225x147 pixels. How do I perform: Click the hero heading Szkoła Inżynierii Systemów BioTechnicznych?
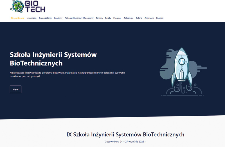coord(53,59)
